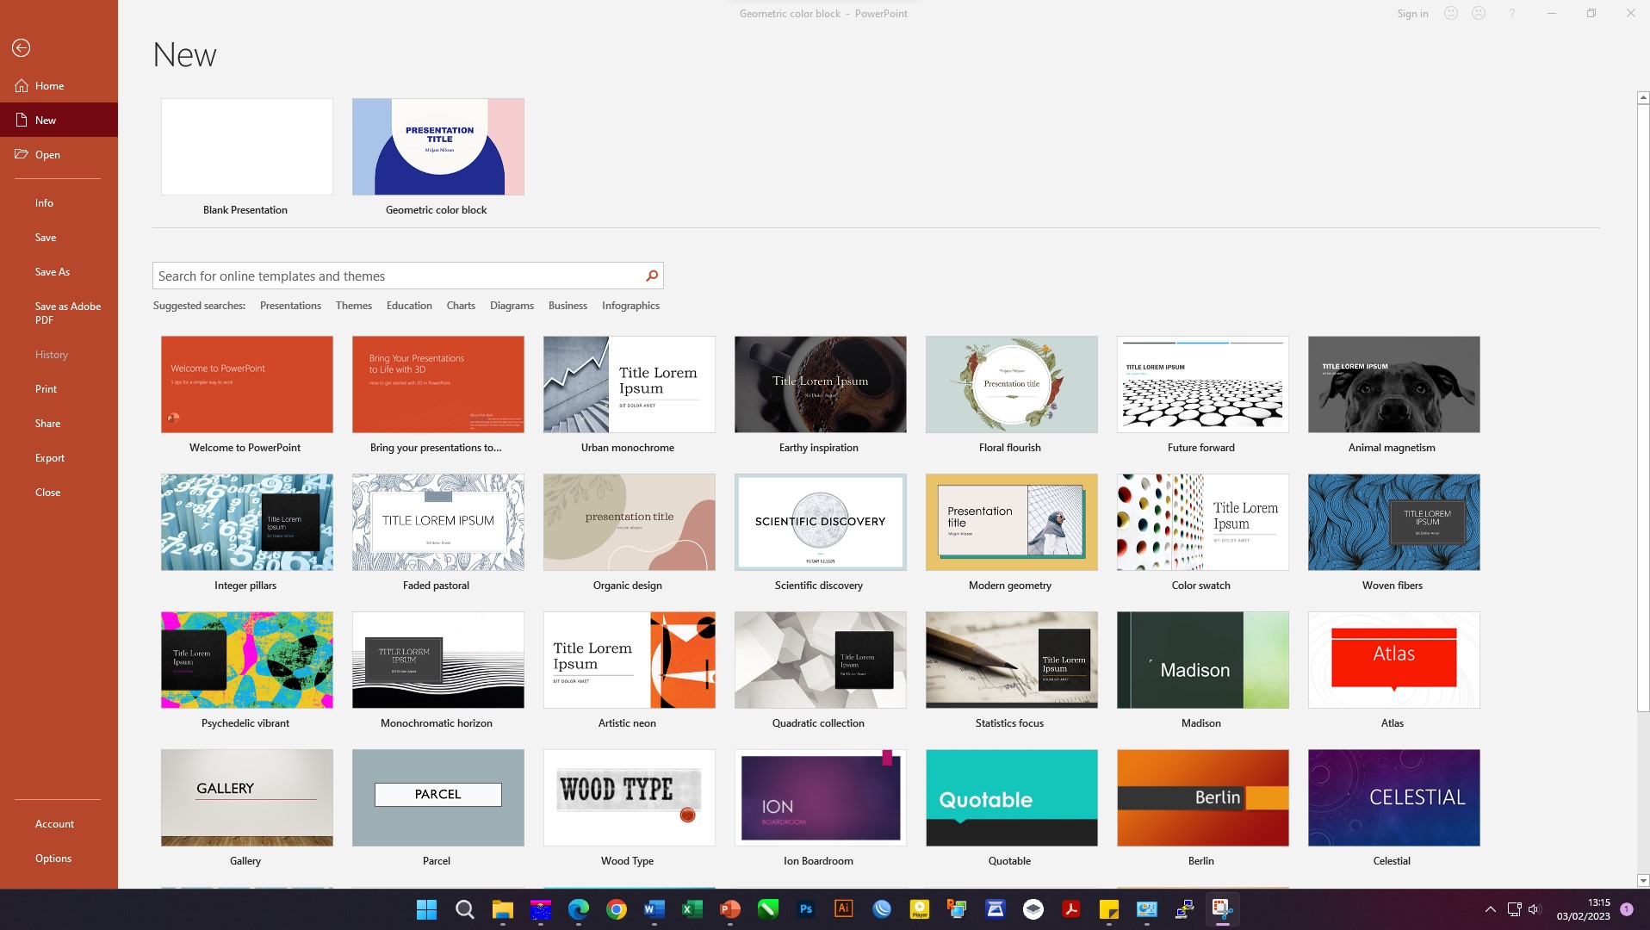
Task: Open Photoshop from the taskbar
Action: 805,909
